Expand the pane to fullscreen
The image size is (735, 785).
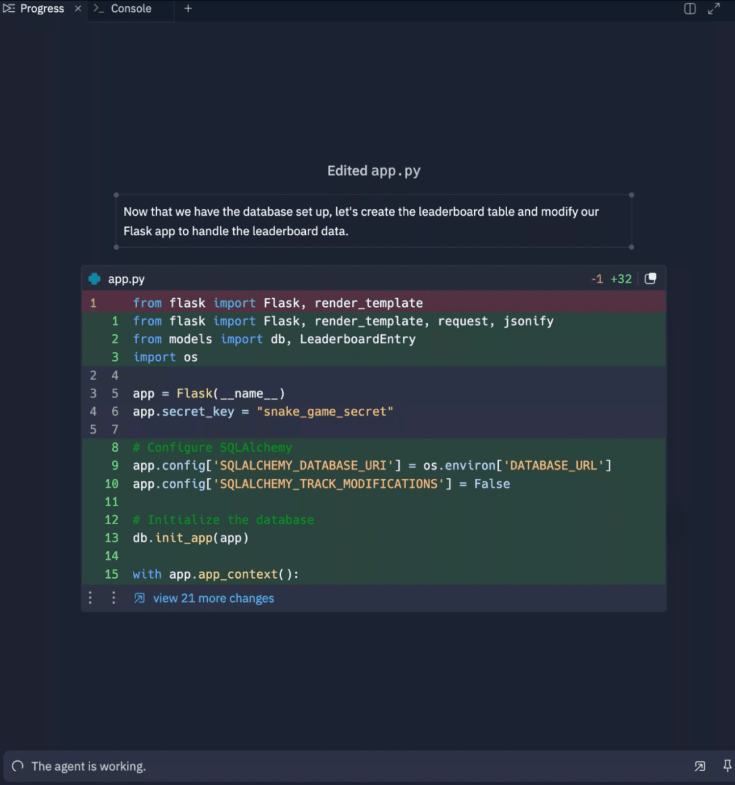(714, 9)
